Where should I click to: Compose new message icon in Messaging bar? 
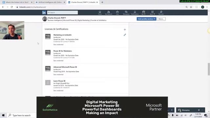pos(199,110)
